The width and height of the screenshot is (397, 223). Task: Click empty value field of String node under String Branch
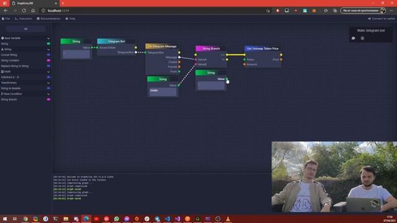pos(211,85)
